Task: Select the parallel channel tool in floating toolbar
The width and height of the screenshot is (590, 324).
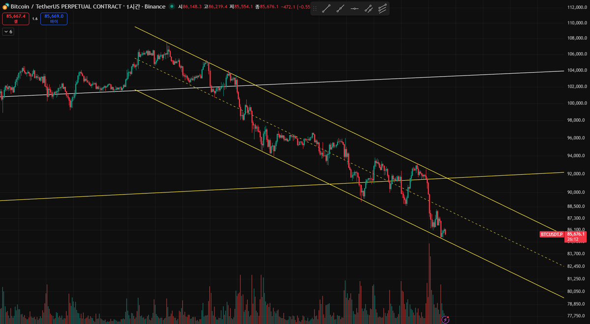Action: [x=383, y=8]
